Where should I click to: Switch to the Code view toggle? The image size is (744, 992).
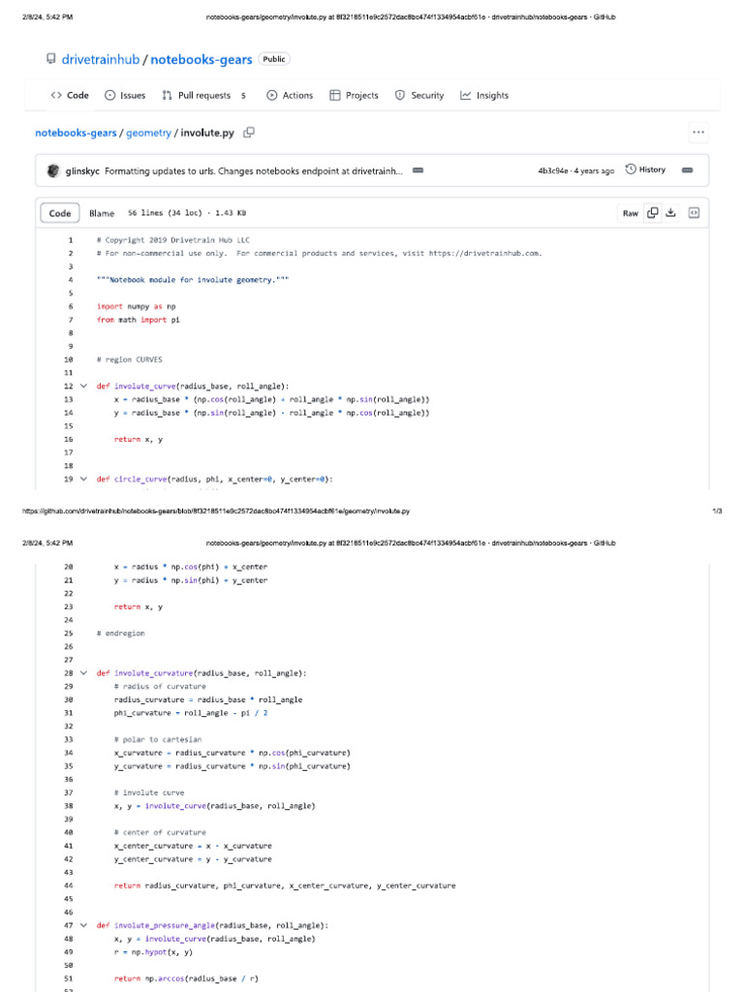pyautogui.click(x=60, y=213)
